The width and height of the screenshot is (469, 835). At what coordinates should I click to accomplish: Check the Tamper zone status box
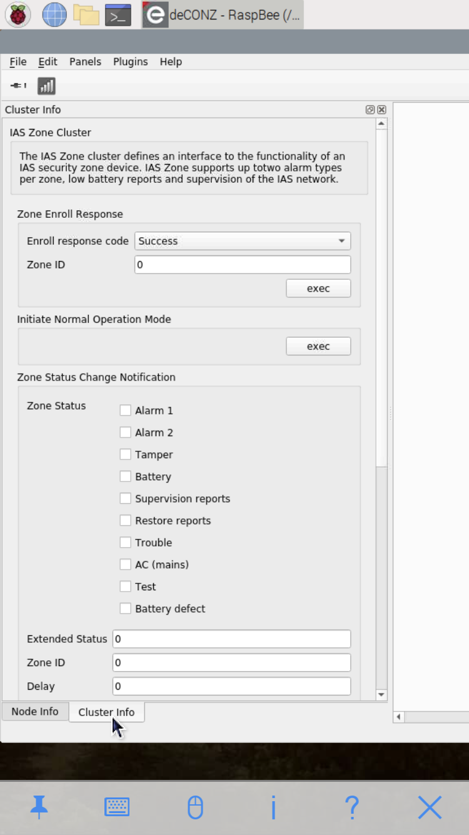(125, 454)
